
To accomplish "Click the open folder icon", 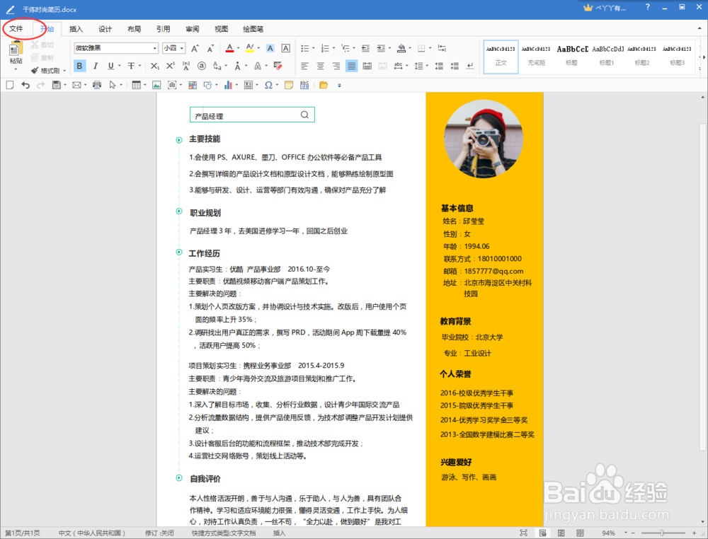I will tap(324, 85).
